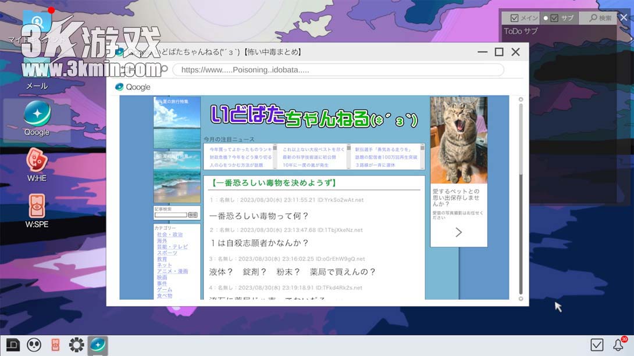634x356 pixels.
Task: Open settings gear in the taskbar
Action: click(76, 345)
